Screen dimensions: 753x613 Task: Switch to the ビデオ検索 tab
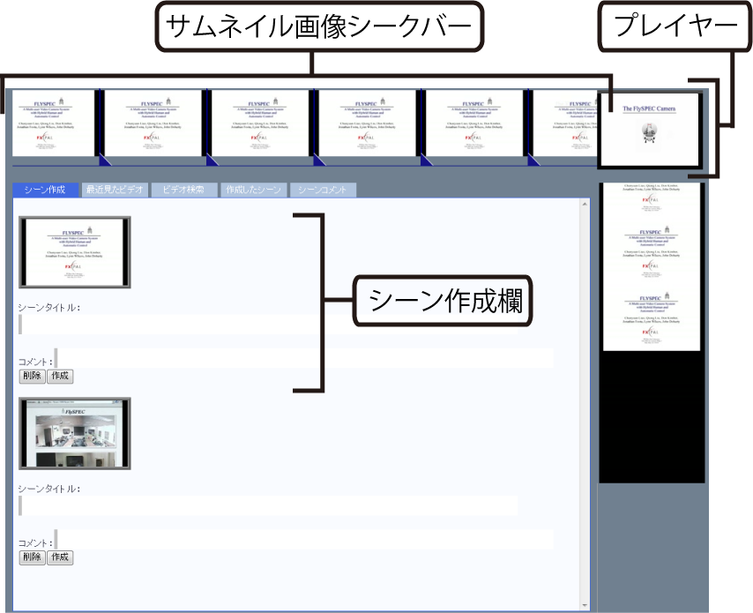[x=184, y=190]
